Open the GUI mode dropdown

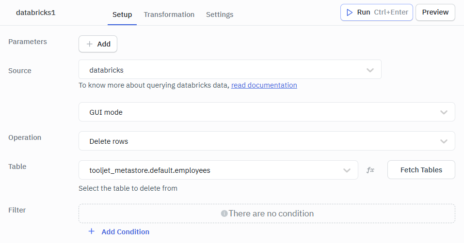click(x=267, y=112)
